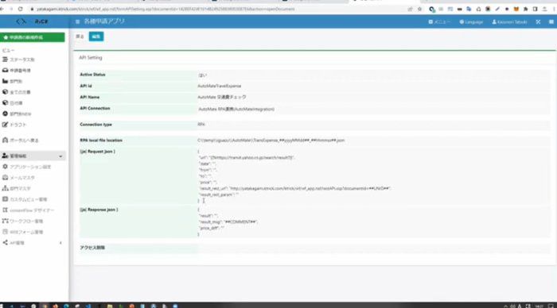Open the ドラフト draft view
Image resolution: width=557 pixels, height=308 pixels.
click(14, 125)
